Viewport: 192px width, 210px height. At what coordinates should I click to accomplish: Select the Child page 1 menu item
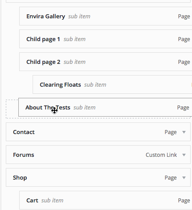pos(106,39)
